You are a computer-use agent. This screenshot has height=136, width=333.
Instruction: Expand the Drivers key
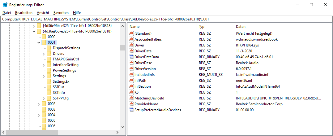[x=44, y=54]
